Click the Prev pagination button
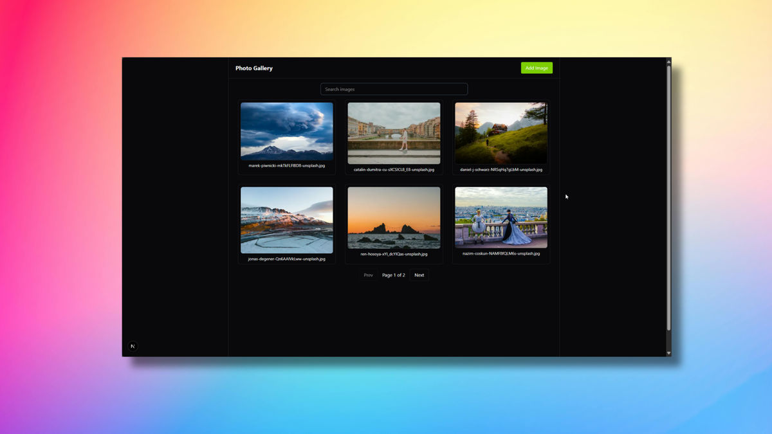 368,275
